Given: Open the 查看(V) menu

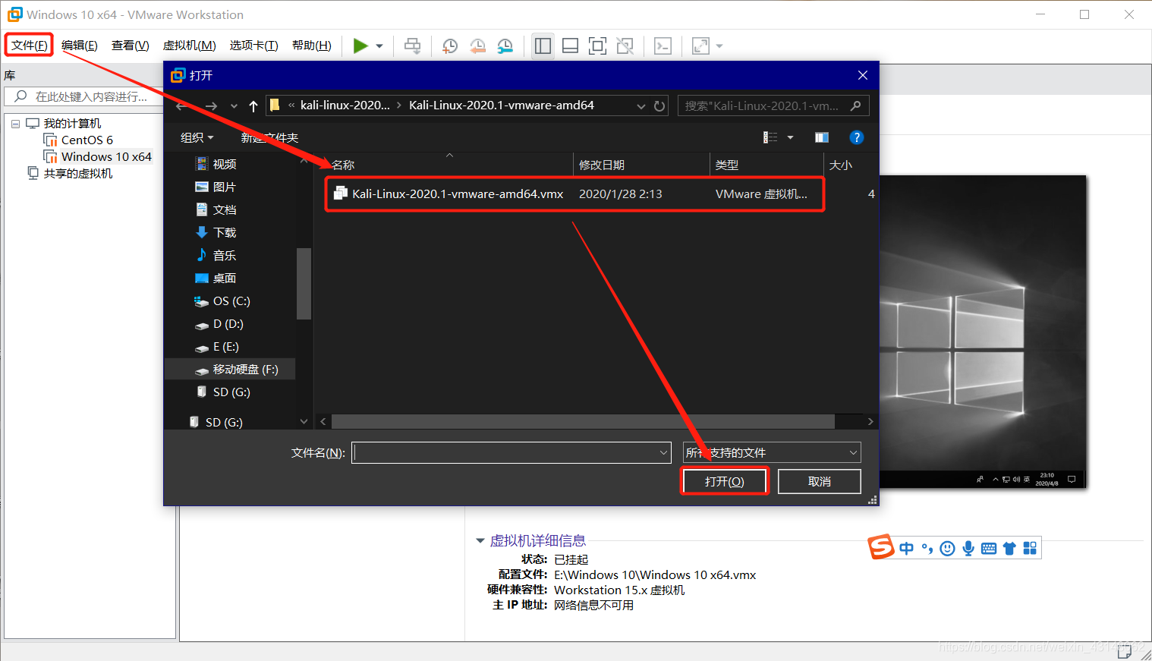Looking at the screenshot, I should tap(131, 46).
